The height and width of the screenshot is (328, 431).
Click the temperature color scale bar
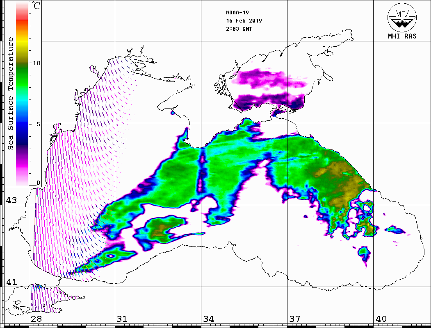[22, 94]
